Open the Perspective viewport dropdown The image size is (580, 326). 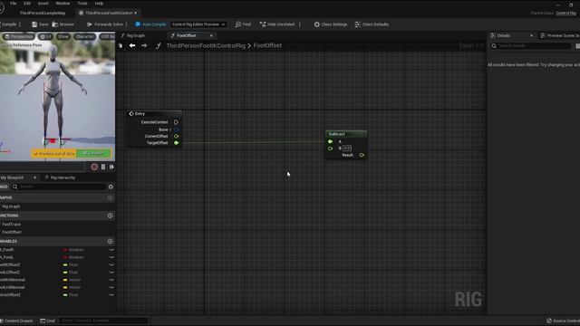point(18,36)
